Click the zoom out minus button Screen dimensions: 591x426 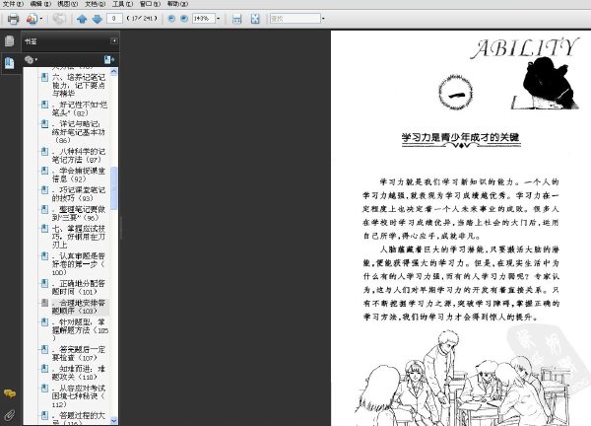[171, 18]
